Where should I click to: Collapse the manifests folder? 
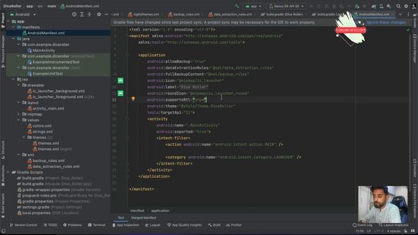13,27
